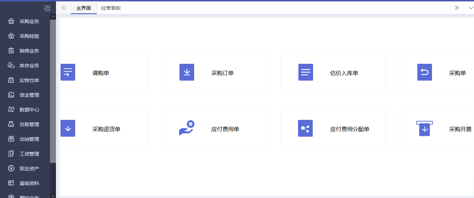Open the tab options dropdown chevron

[469, 8]
